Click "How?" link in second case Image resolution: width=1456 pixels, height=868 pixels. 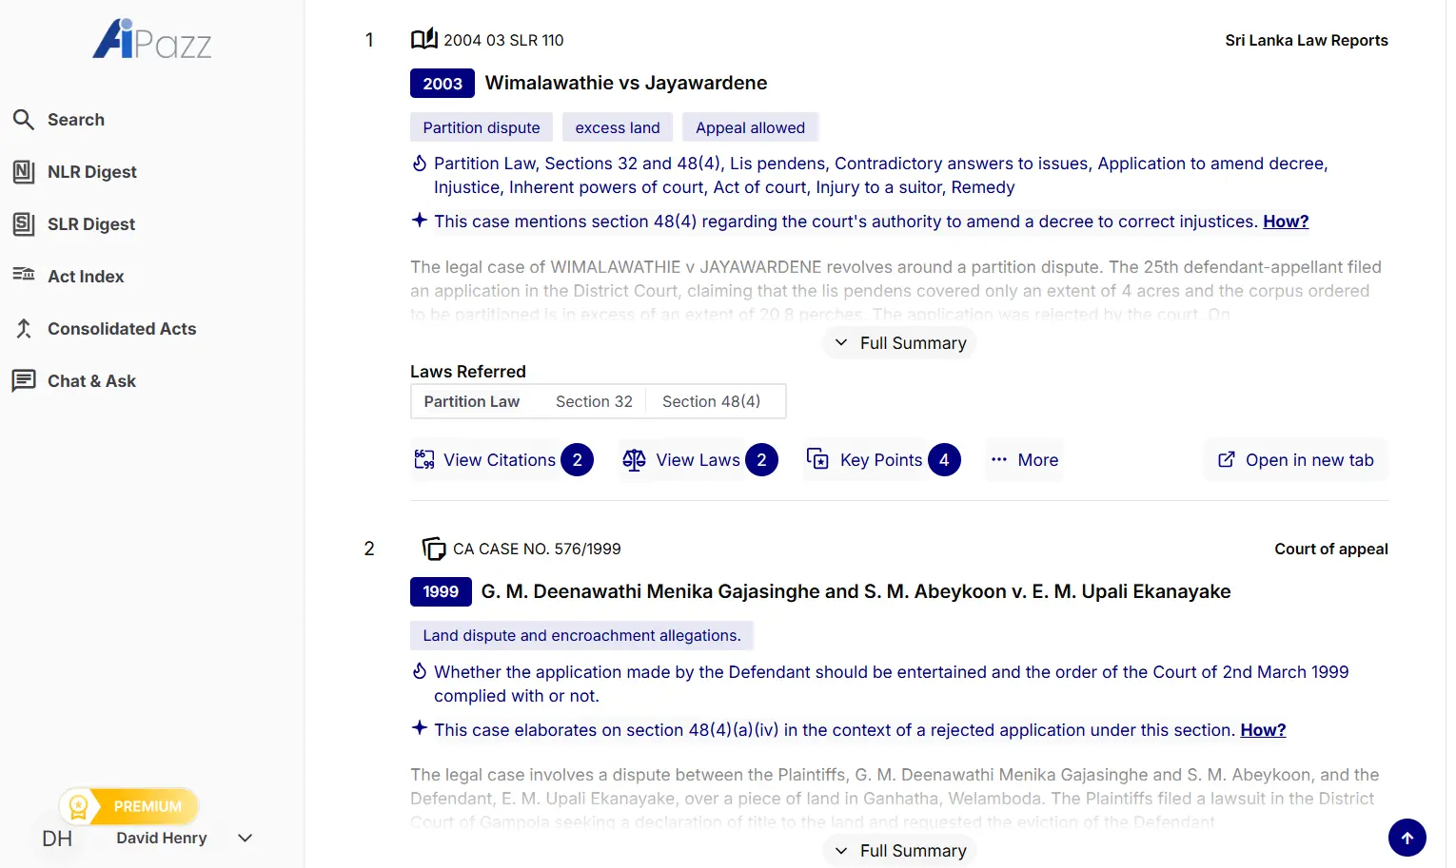[x=1262, y=730]
